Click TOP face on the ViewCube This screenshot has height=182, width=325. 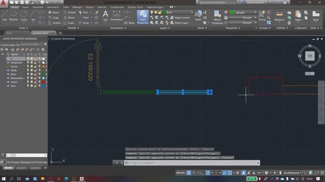coord(310,56)
